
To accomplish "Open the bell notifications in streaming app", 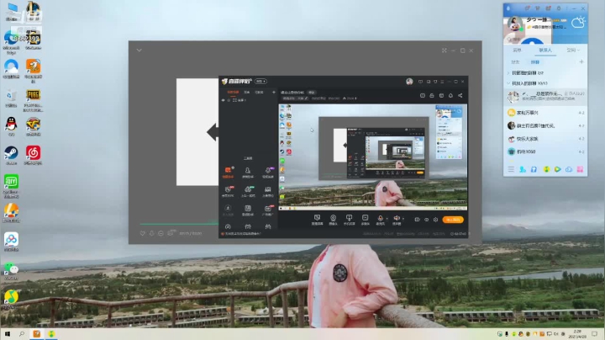I will (x=450, y=95).
